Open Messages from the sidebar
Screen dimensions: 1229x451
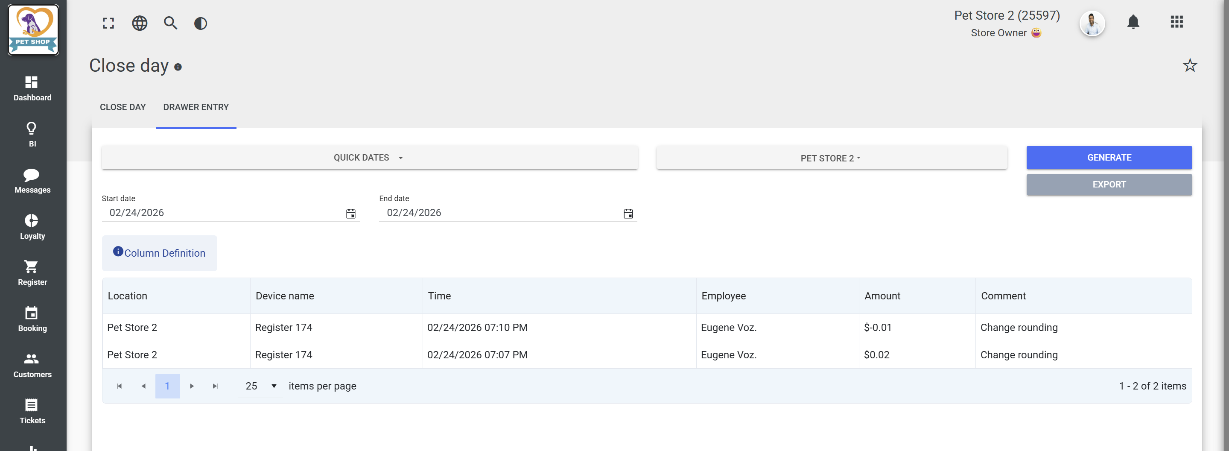pyautogui.click(x=32, y=181)
